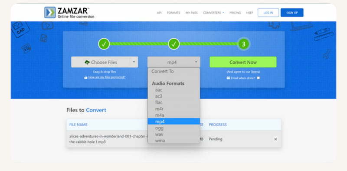This screenshot has height=171, width=347.
Task: Click the cloud upload icon in Choose Files
Action: pos(87,62)
